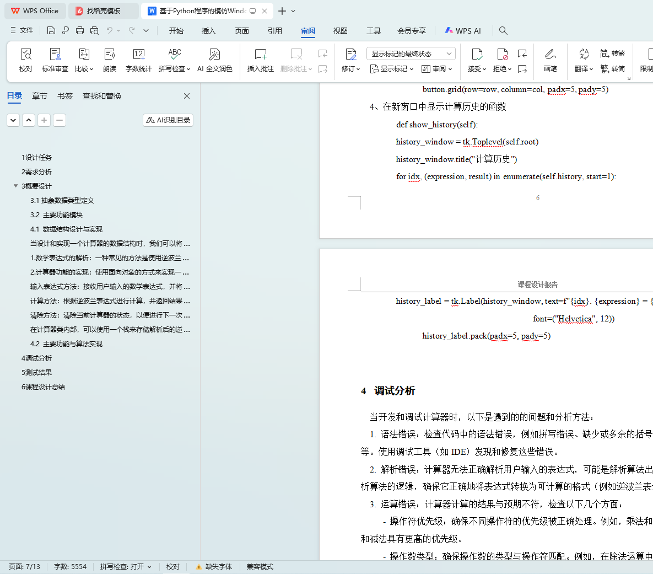Switch to the 视图 ribbon tab

[341, 31]
